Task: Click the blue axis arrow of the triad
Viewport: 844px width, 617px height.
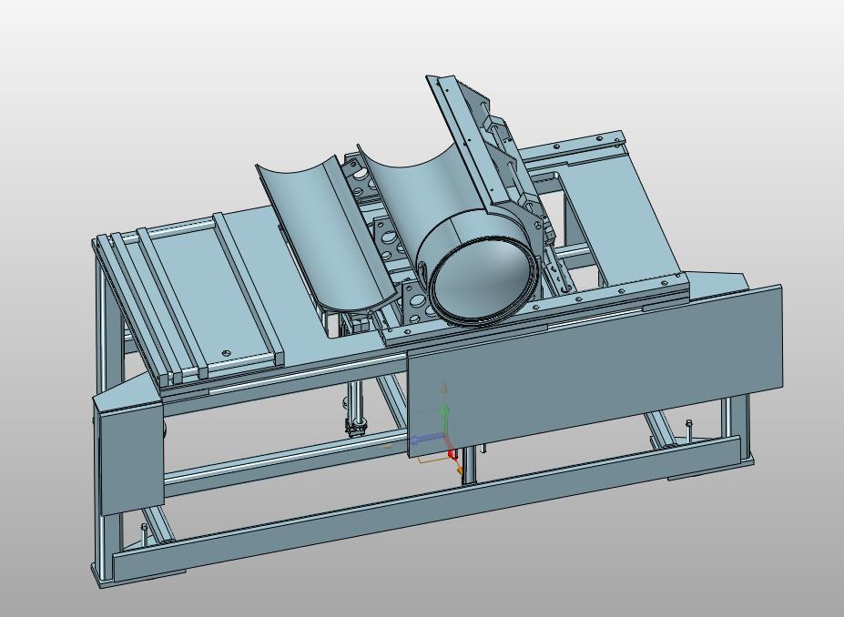Action: (427, 440)
